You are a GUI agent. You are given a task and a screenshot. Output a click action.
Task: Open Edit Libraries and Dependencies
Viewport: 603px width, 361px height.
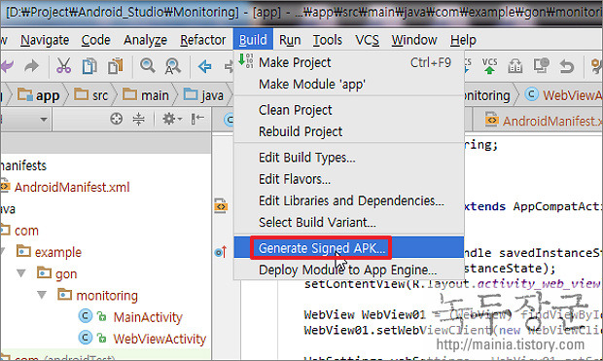348,200
